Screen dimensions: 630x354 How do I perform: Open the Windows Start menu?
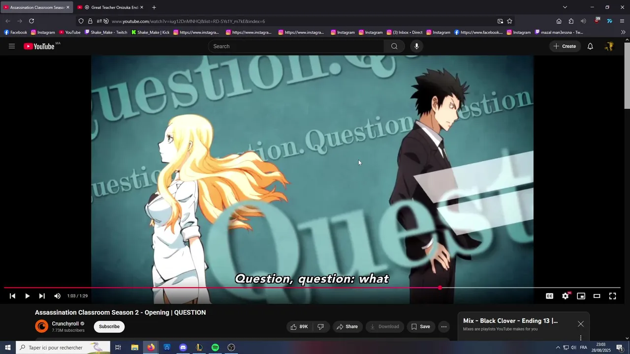pyautogui.click(x=7, y=348)
